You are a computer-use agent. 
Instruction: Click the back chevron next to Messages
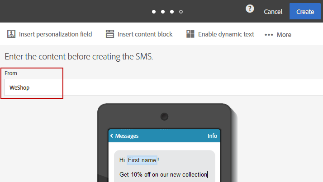(112, 136)
